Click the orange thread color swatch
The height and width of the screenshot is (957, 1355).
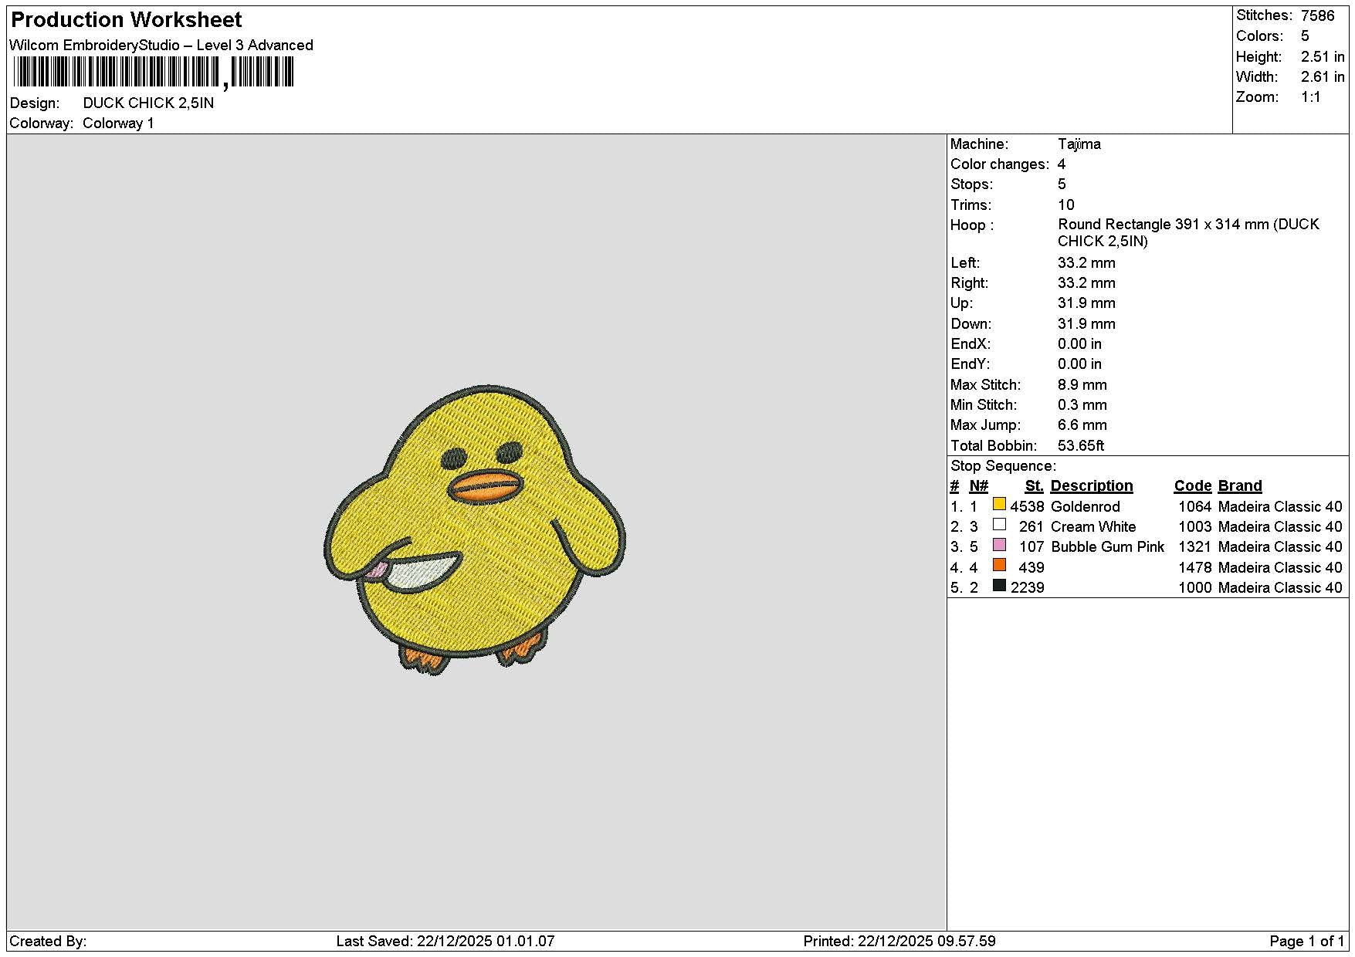coord(999,565)
